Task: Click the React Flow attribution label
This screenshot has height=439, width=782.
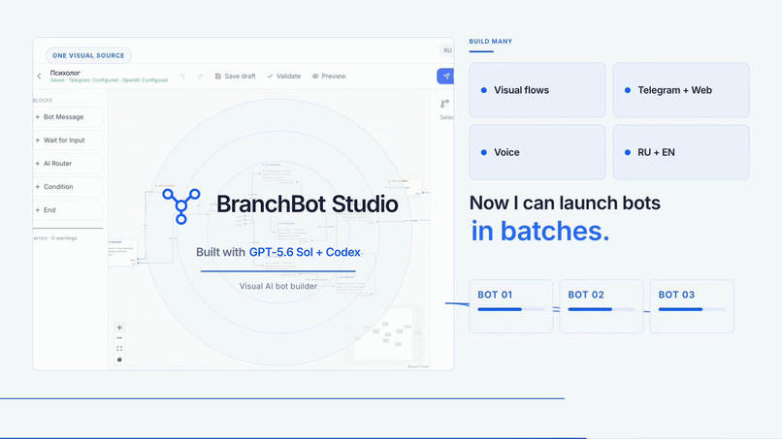Action: (x=418, y=366)
